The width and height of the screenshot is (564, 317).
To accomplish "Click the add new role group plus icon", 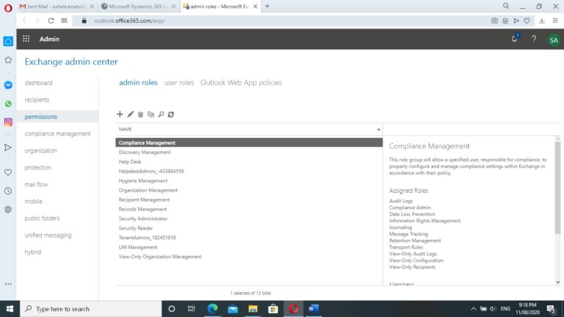I will coord(120,114).
